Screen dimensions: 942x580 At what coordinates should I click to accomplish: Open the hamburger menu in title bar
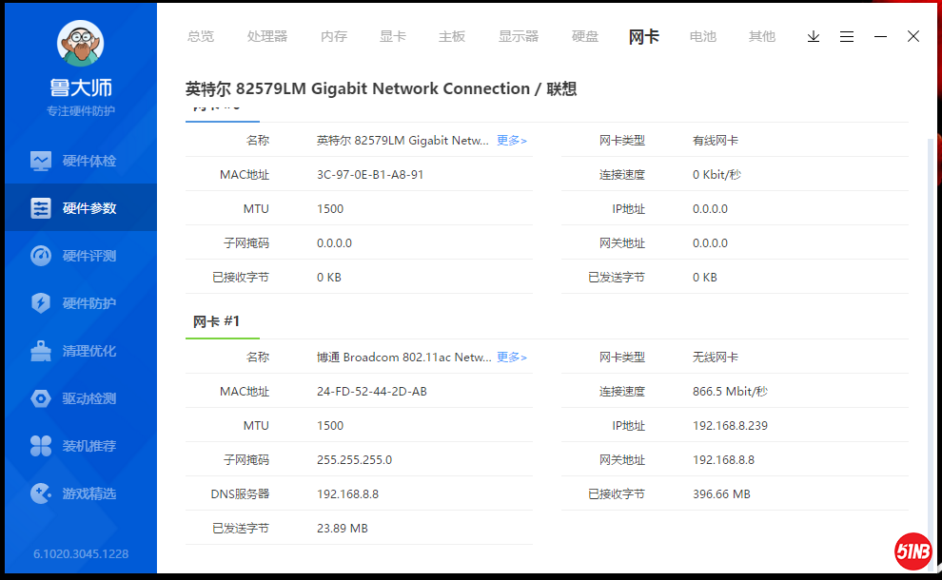point(847,36)
